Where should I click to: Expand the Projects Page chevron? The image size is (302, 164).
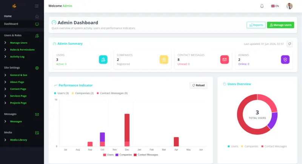pos(5,103)
